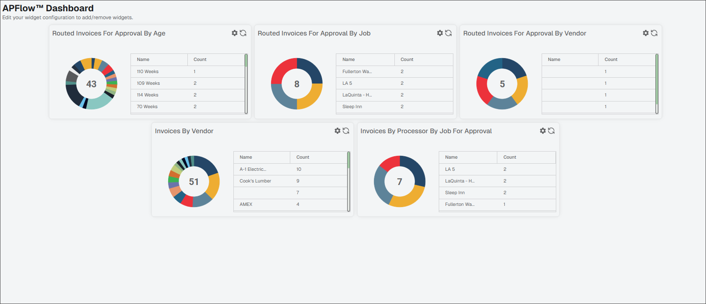Image resolution: width=706 pixels, height=304 pixels.
Task: Select LaQuinta - H... in Routed By Job table
Action: 394,95
